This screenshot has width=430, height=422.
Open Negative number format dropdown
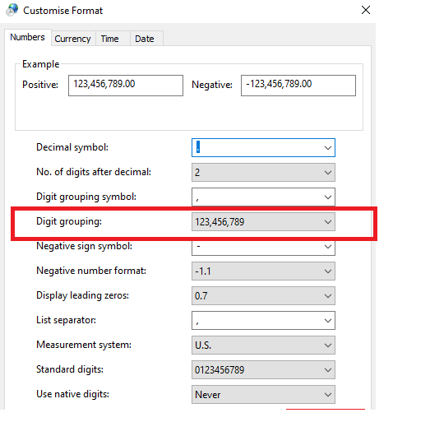[x=263, y=271]
